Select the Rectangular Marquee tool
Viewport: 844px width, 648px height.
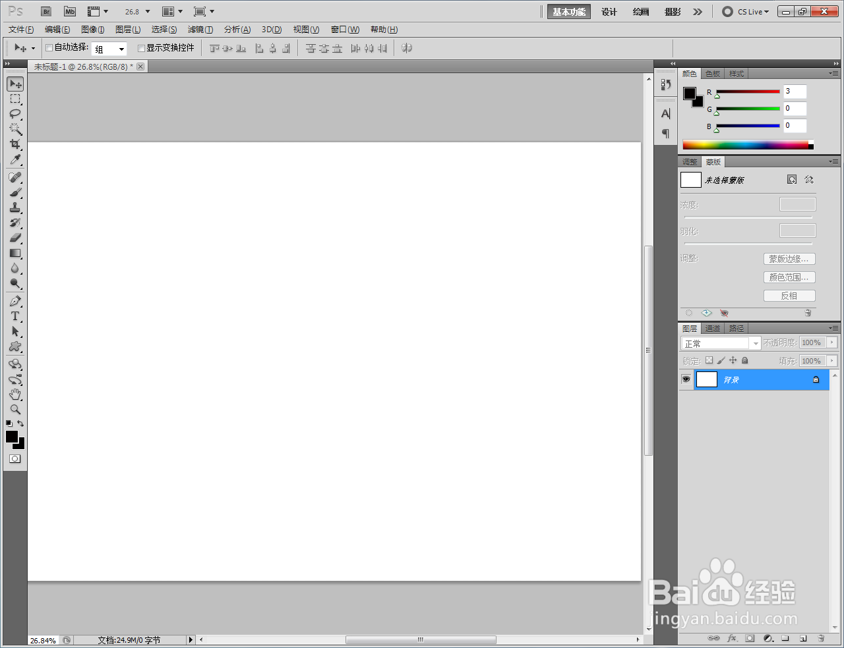[x=15, y=99]
